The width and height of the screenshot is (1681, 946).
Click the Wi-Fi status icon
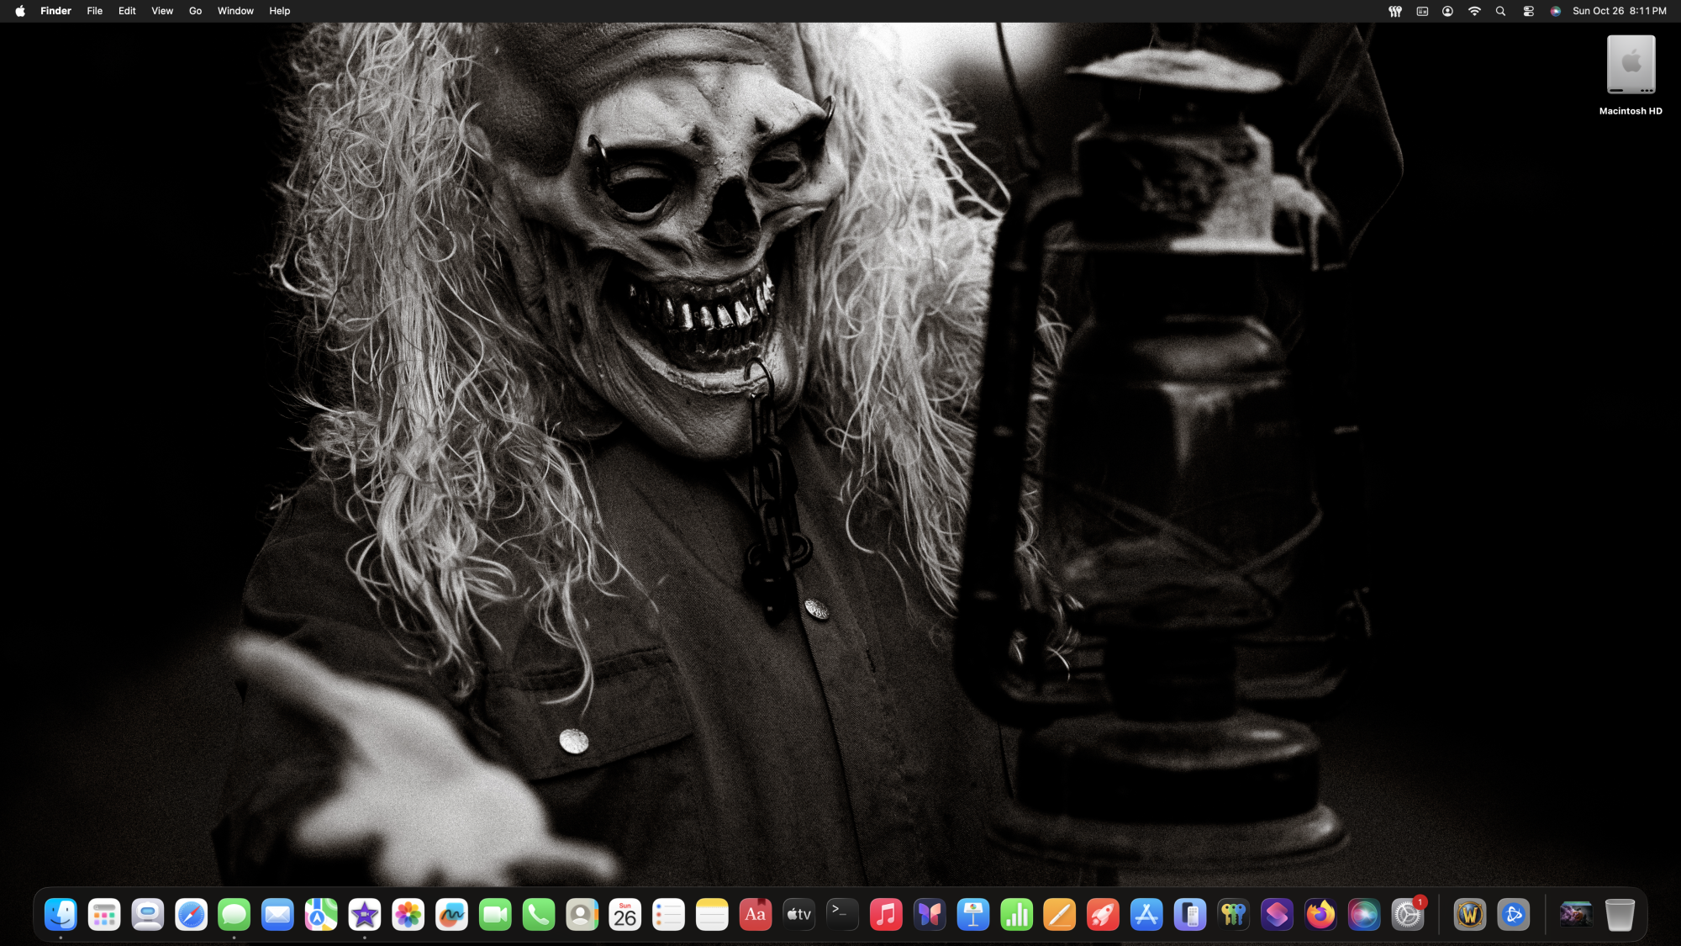click(x=1474, y=11)
